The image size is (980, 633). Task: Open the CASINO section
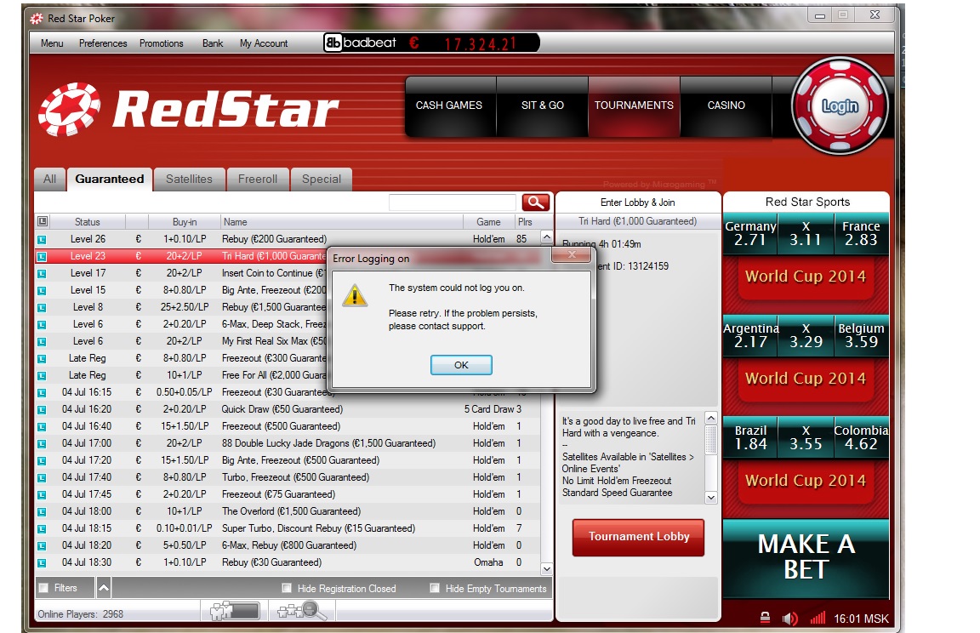tap(726, 105)
